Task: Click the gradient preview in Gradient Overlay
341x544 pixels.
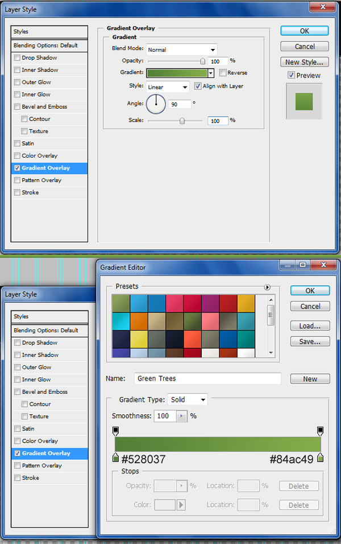Action: coord(177,73)
